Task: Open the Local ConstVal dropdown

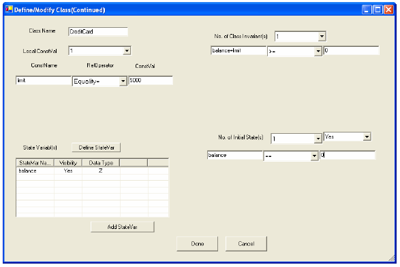Action: click(127, 51)
